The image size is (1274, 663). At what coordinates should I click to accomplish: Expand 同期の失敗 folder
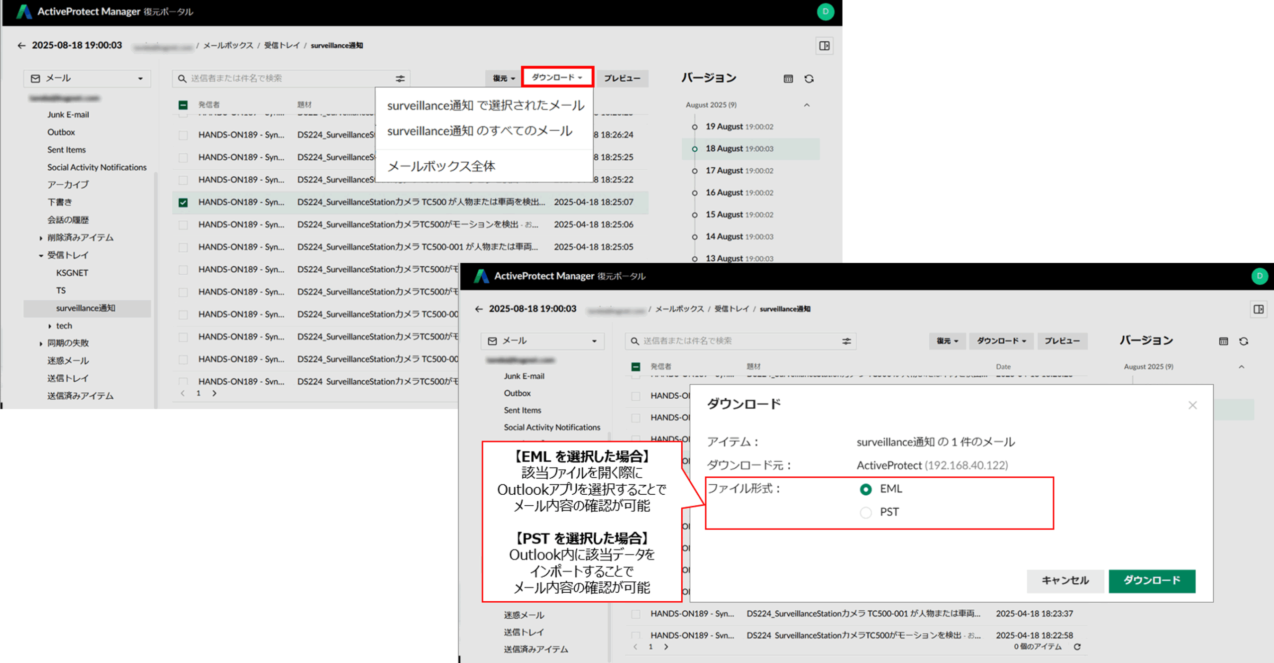click(x=41, y=343)
